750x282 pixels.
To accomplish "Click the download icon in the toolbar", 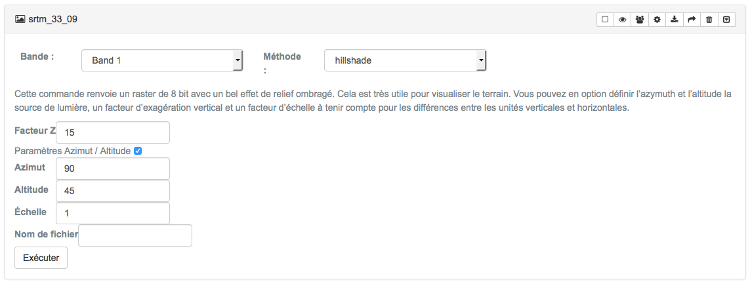I will click(674, 20).
